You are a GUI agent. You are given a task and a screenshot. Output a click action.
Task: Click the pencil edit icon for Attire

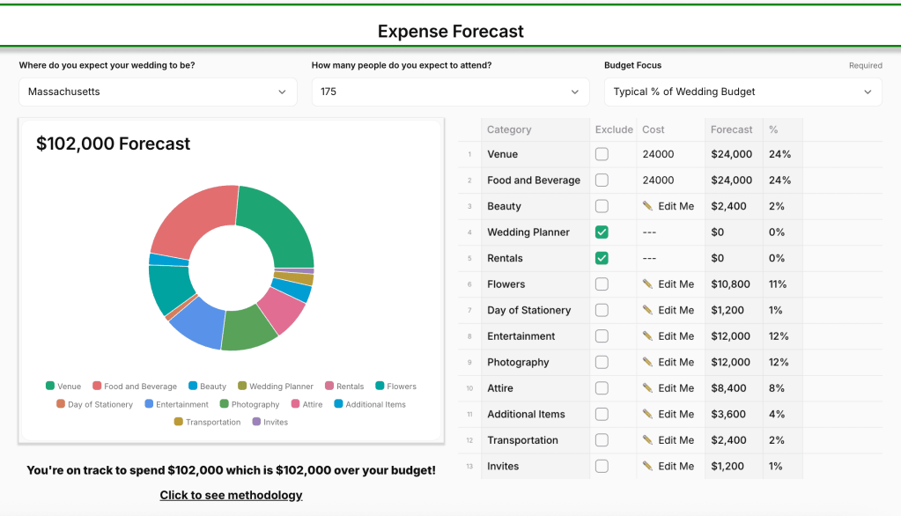click(647, 388)
